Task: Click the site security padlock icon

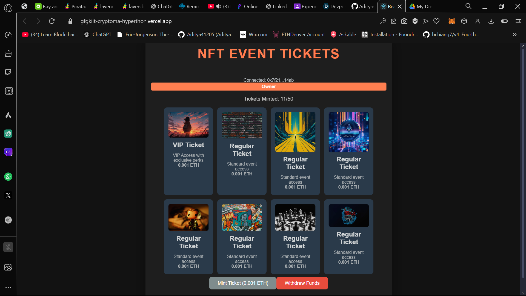Action: pyautogui.click(x=70, y=21)
